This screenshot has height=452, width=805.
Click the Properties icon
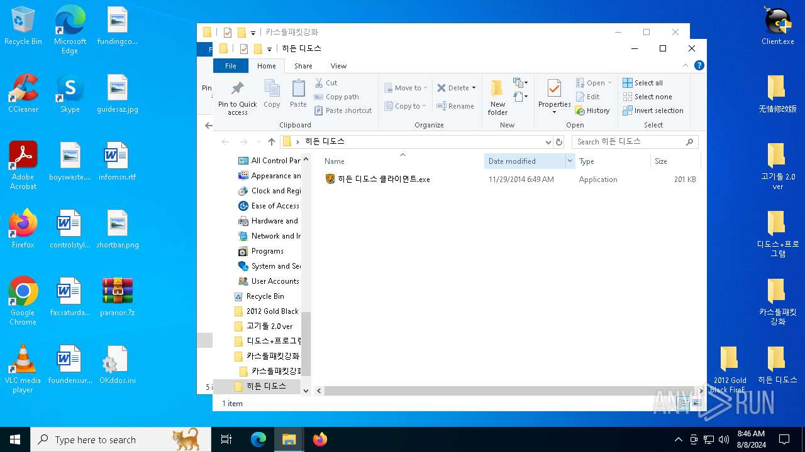click(554, 97)
